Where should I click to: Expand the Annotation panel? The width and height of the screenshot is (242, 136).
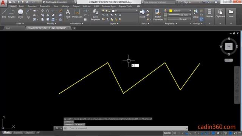coord(76,23)
